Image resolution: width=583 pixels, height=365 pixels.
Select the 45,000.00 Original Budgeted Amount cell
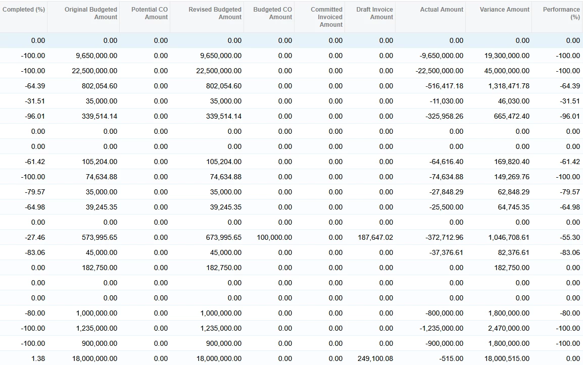click(x=101, y=253)
